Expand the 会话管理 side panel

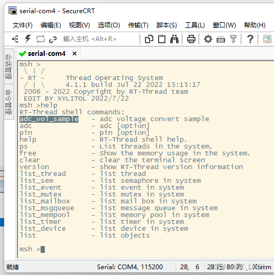point(9,67)
